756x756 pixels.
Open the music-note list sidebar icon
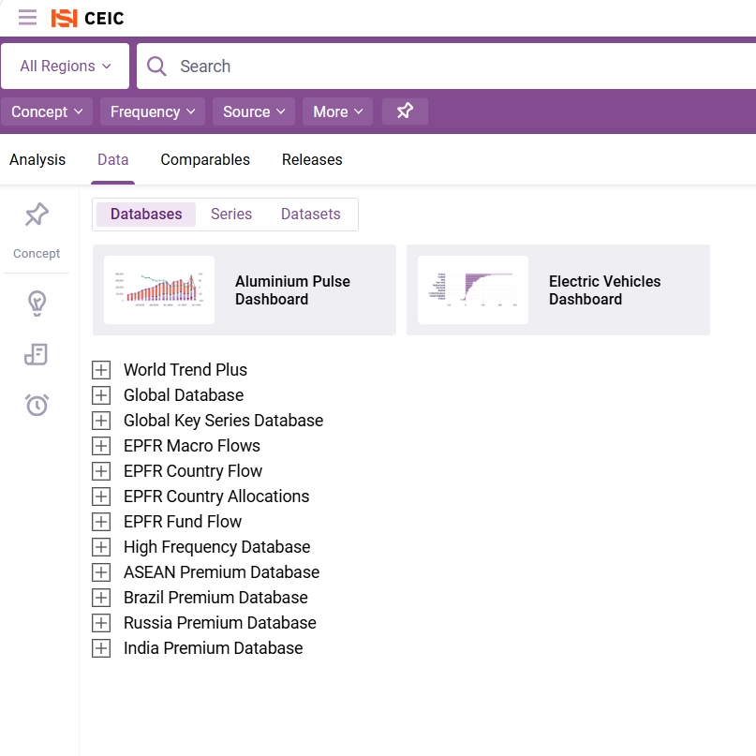click(x=37, y=354)
